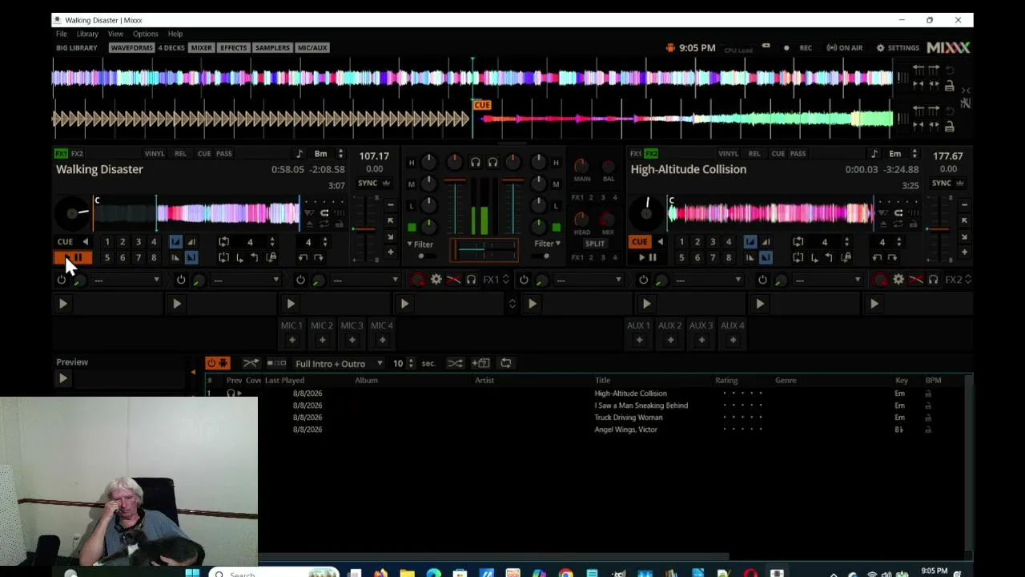
Task: Open the left Filter quick-effect dropdown
Action: [x=420, y=244]
